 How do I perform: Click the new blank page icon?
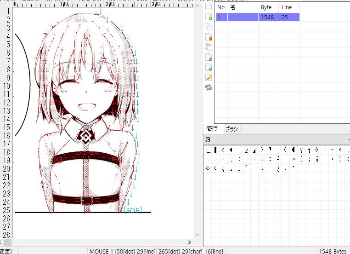[209, 7]
